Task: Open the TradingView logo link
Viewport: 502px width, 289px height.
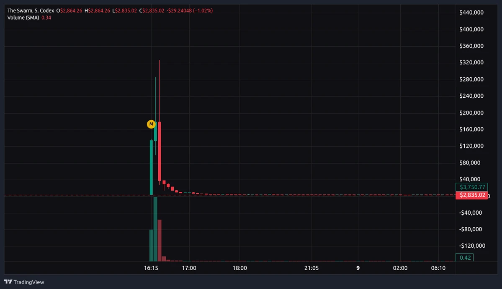Action: point(24,282)
